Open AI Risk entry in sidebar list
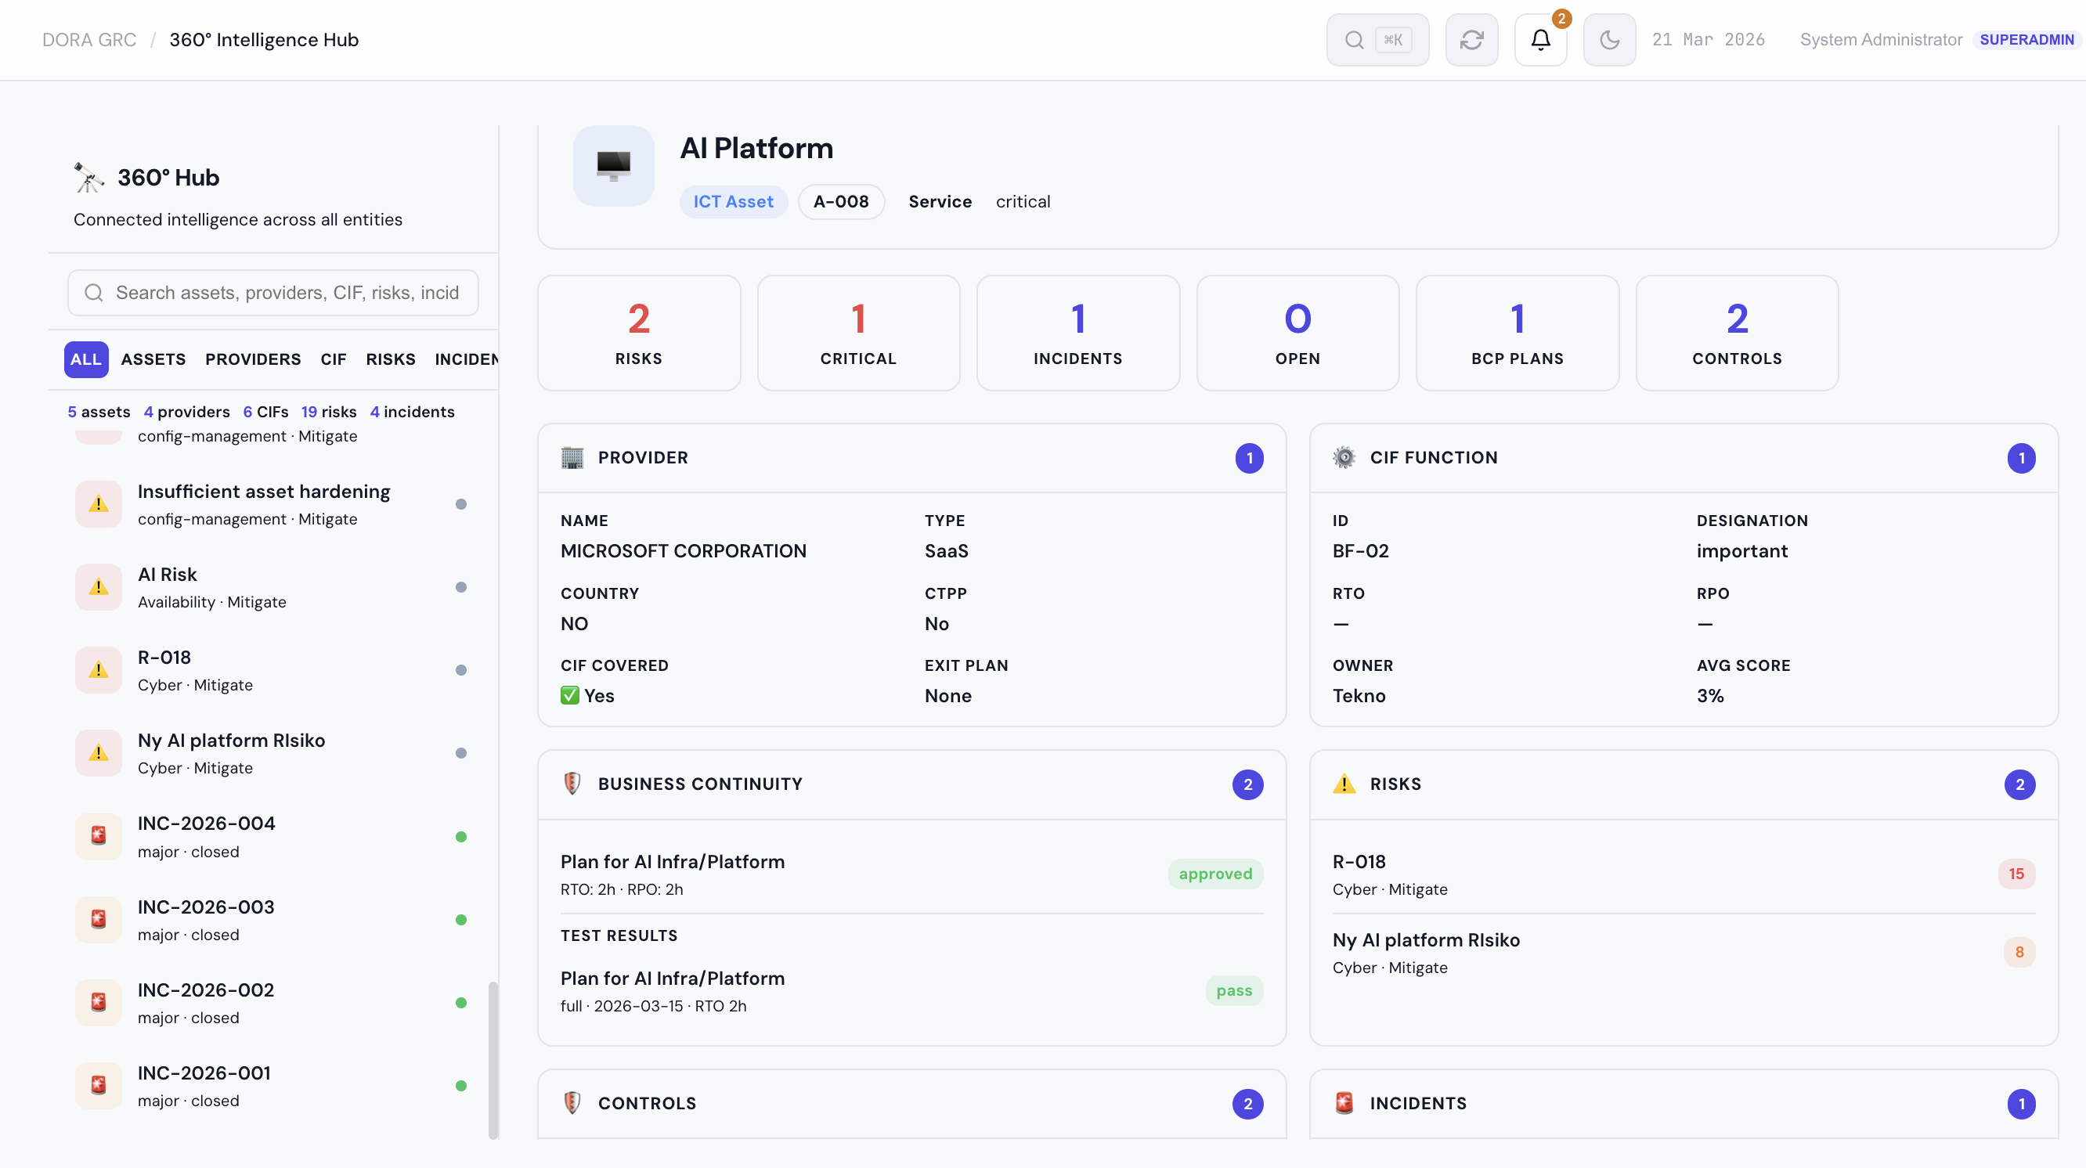This screenshot has height=1168, width=2086. click(273, 587)
